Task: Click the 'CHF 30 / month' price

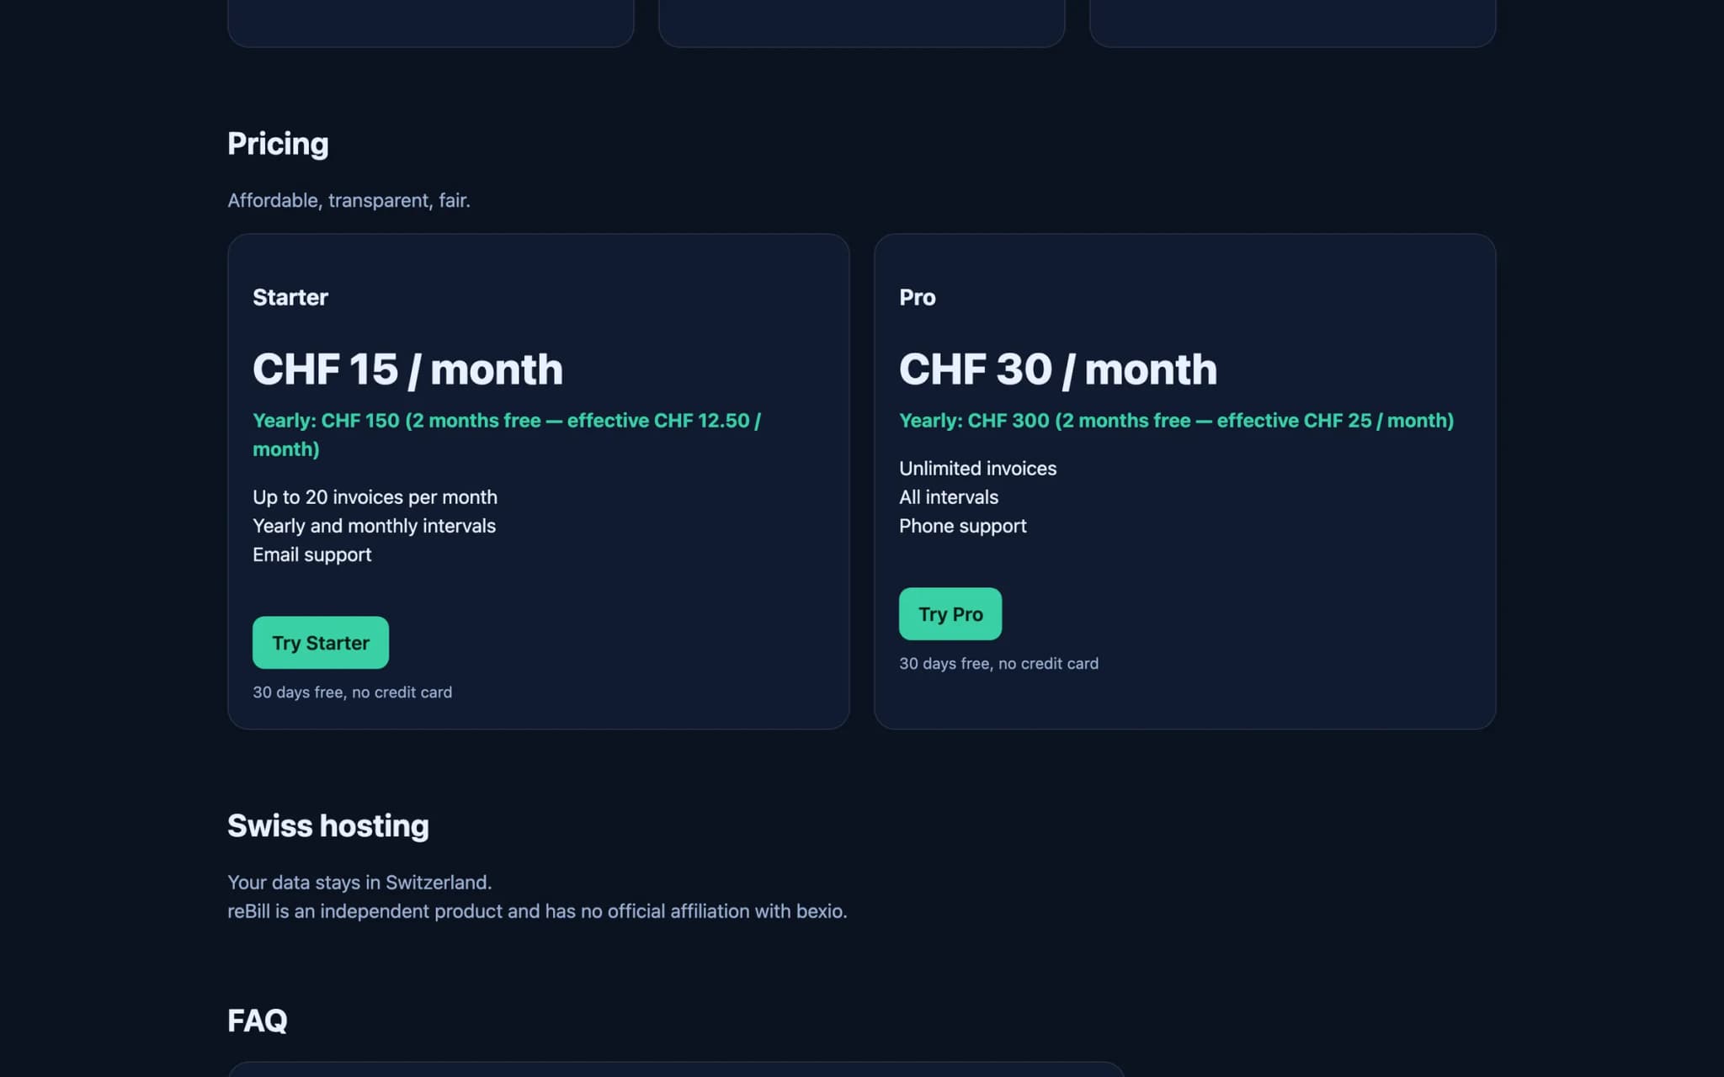Action: click(1058, 369)
